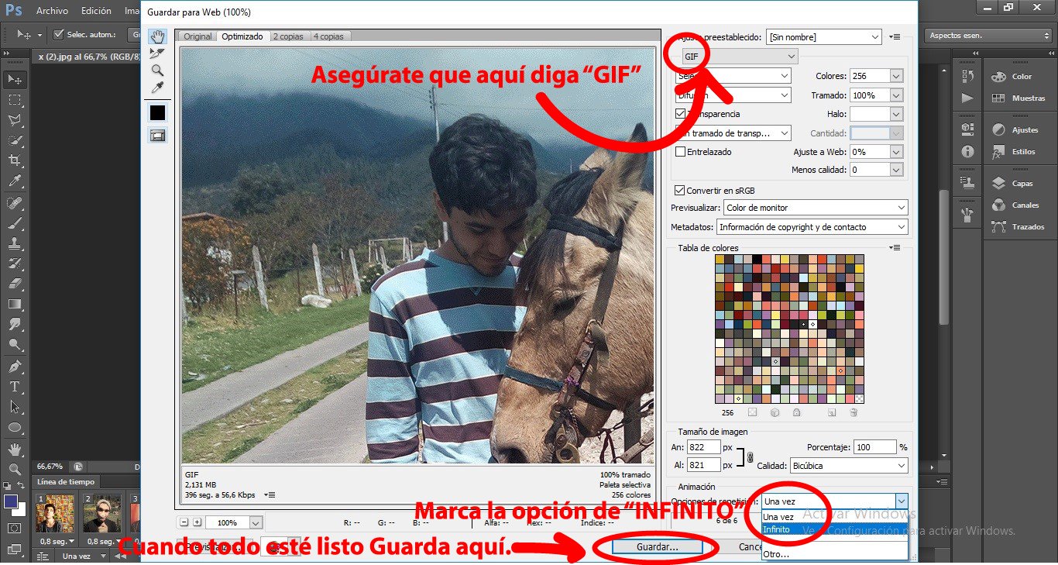This screenshot has height=565, width=1058.
Task: Switch to the Optimizado tab
Action: pyautogui.click(x=242, y=36)
